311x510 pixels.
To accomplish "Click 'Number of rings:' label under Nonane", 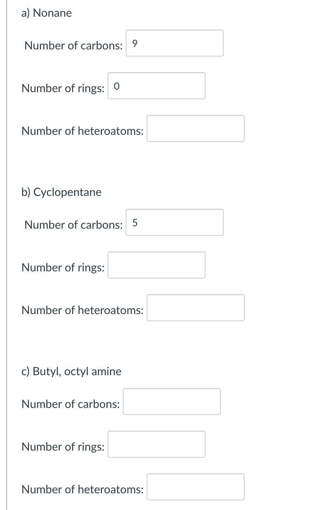I will coord(63,89).
